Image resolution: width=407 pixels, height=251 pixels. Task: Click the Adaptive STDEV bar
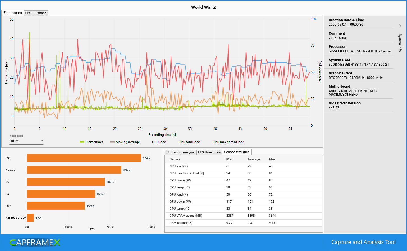pyautogui.click(x=30, y=218)
